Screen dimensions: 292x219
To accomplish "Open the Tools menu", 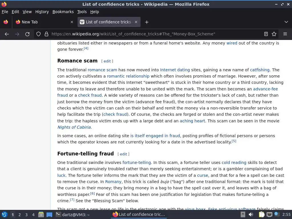I will click(x=82, y=12).
